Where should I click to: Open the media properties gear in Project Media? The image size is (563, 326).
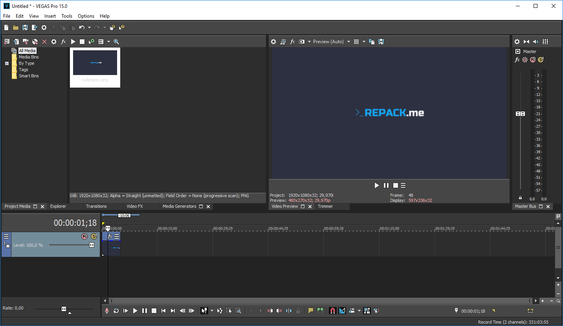[x=53, y=41]
